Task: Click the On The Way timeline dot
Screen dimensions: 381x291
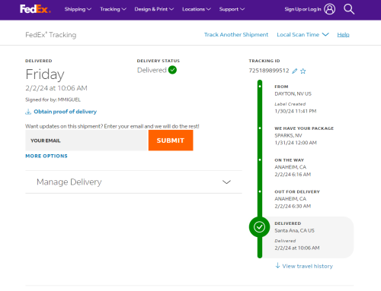Action: (x=260, y=160)
